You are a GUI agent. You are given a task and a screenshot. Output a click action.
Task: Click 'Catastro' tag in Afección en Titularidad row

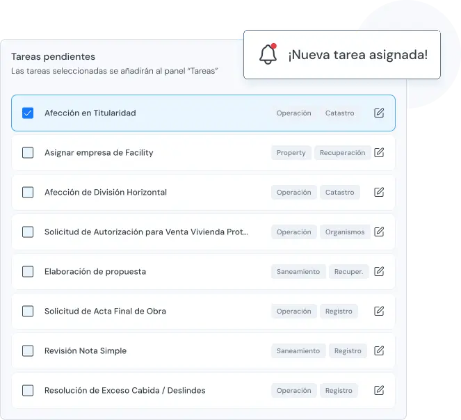(339, 113)
